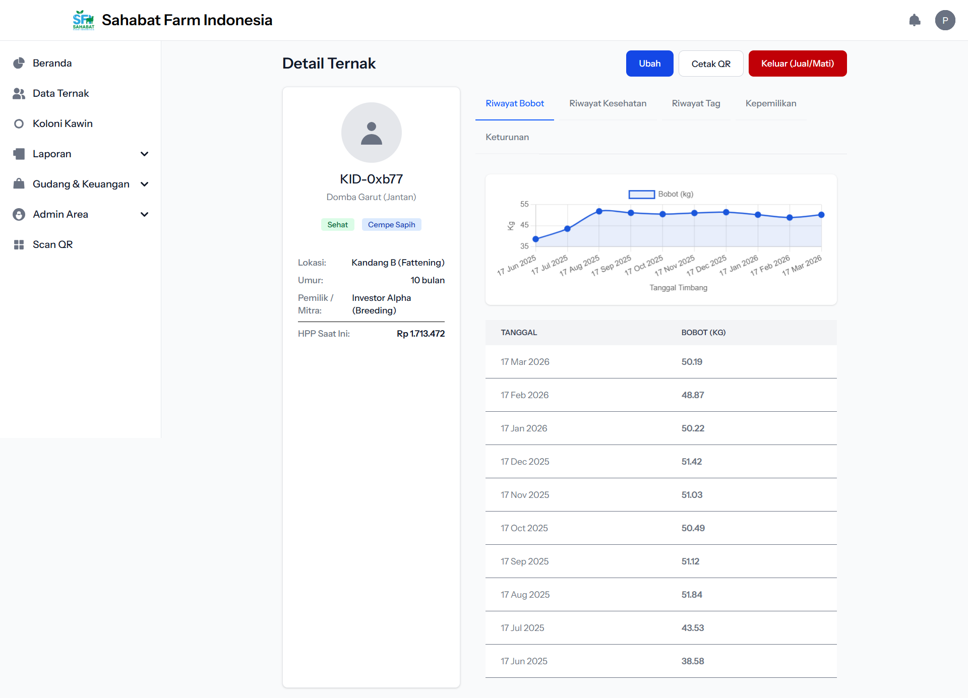Click the notification bell icon
This screenshot has width=968, height=698.
[915, 20]
